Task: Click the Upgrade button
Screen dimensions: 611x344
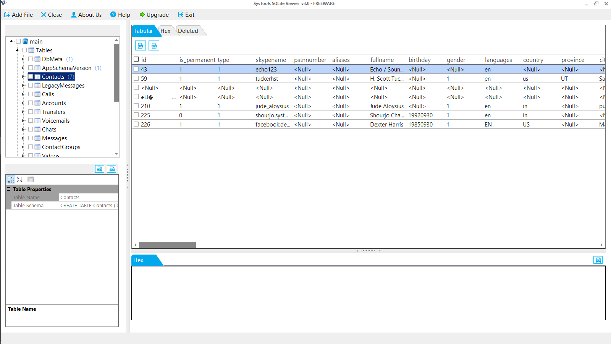Action: (154, 15)
